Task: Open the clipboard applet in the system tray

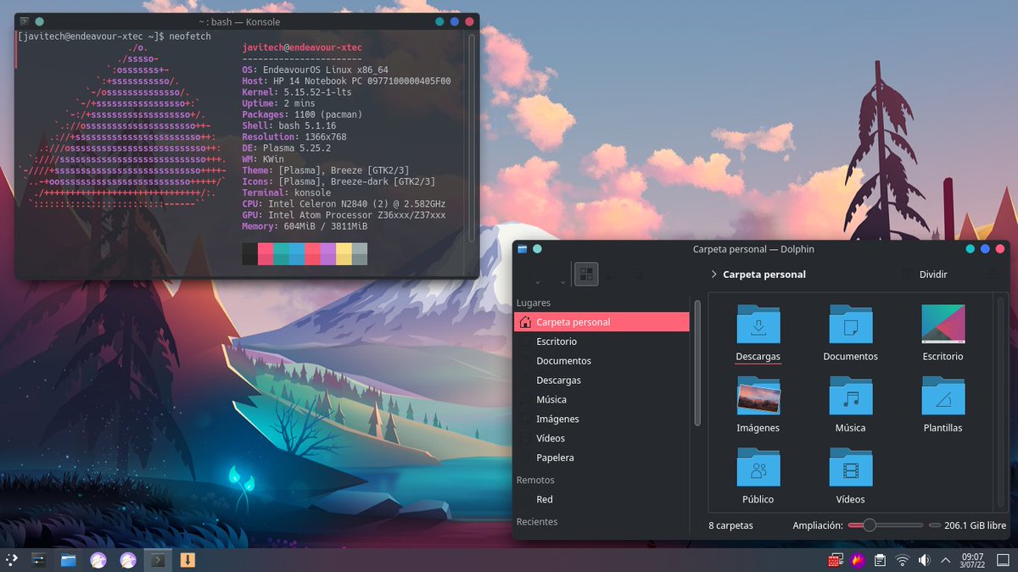Action: tap(880, 560)
